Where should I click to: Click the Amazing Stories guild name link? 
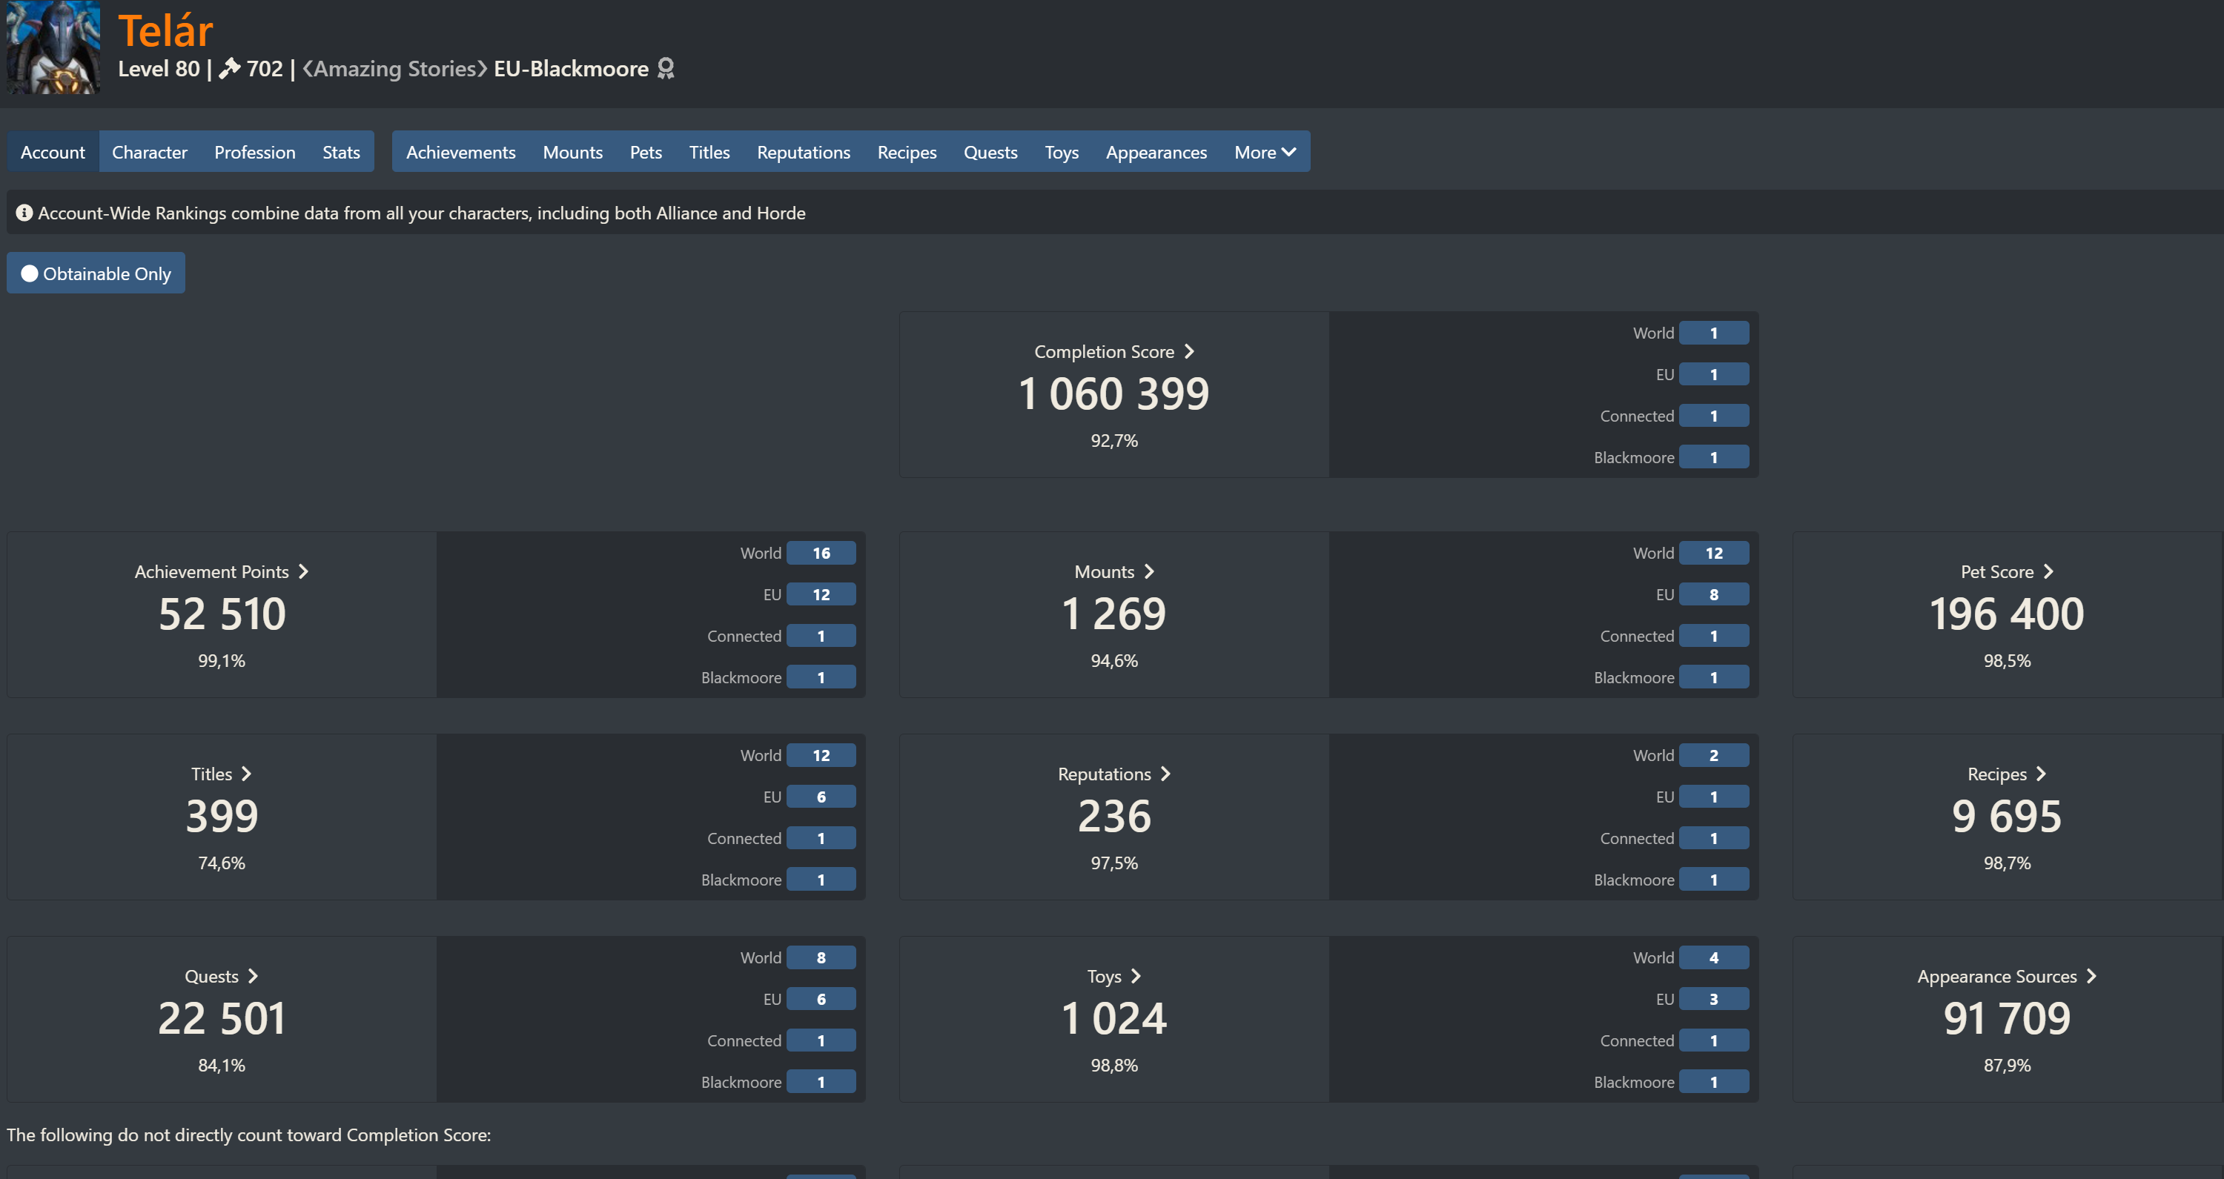(394, 68)
